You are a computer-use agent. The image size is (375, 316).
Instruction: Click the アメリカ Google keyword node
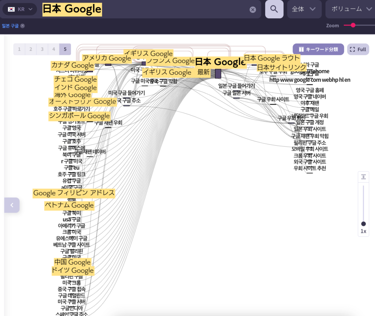pos(107,58)
